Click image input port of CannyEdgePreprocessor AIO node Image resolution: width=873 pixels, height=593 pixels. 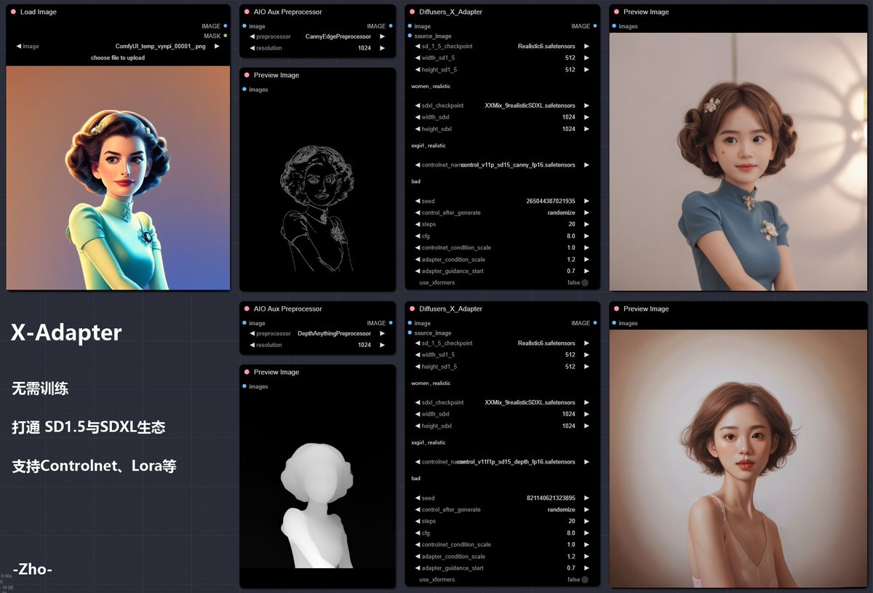click(244, 26)
